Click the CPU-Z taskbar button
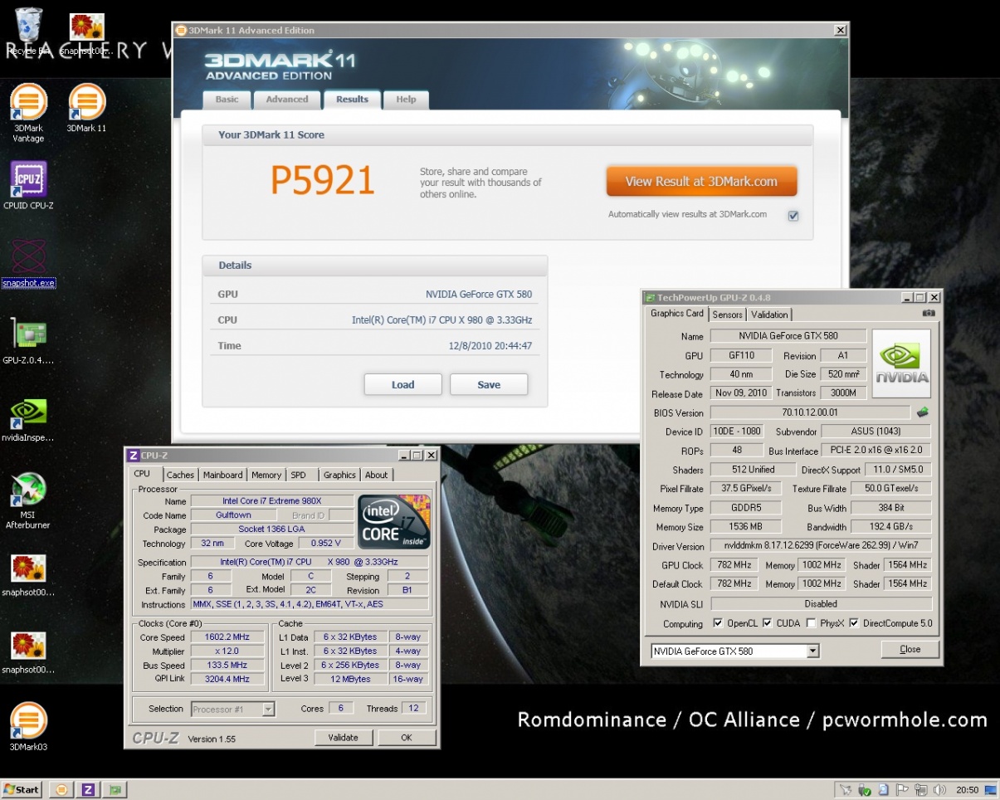1000x800 pixels. [88, 789]
